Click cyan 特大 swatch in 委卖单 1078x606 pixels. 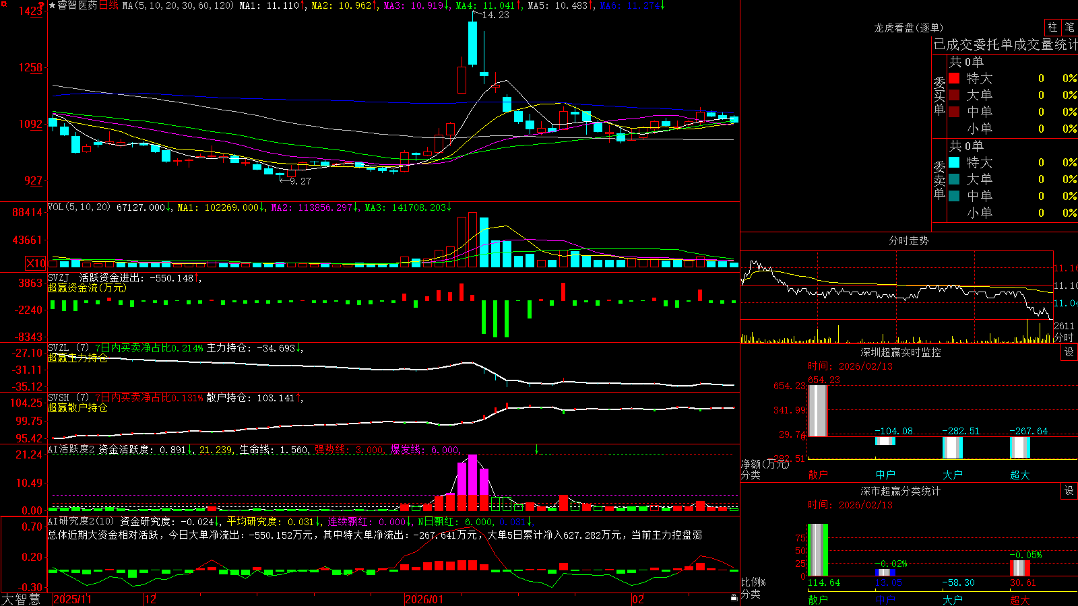click(x=954, y=162)
